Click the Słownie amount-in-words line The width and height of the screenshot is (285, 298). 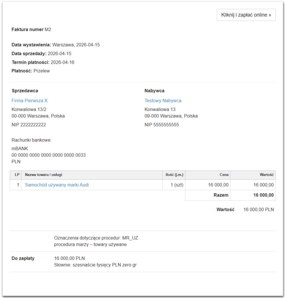95,265
